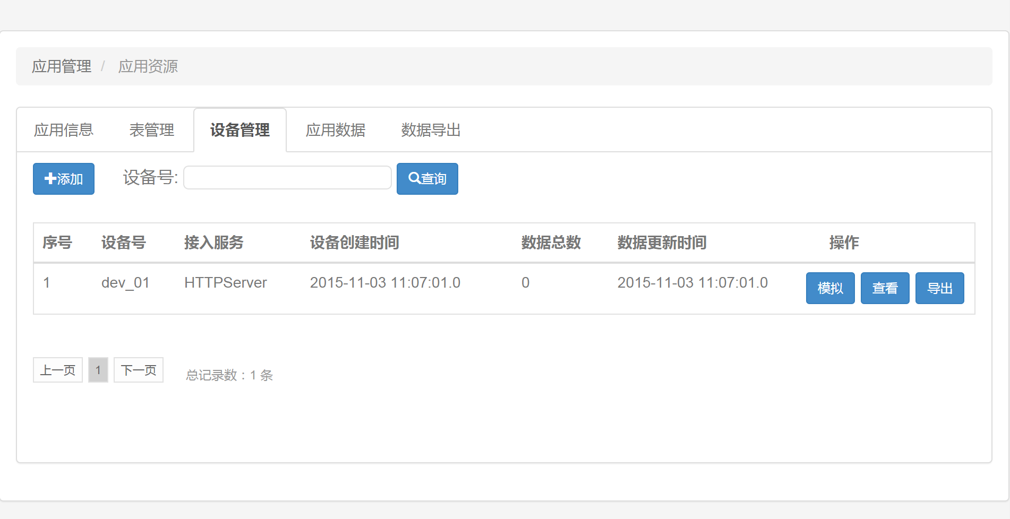
Task: Click the 查看 button in device row
Action: (x=885, y=288)
